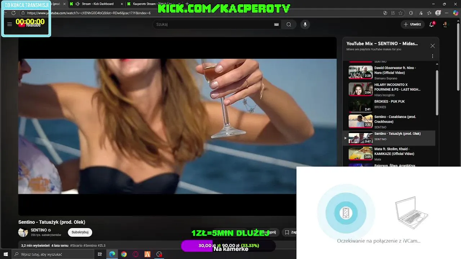Open Task View on the taskbar
This screenshot has height=259, width=461.
[100, 254]
